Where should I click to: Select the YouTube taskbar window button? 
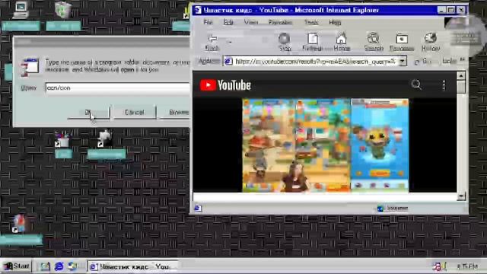[133, 266]
